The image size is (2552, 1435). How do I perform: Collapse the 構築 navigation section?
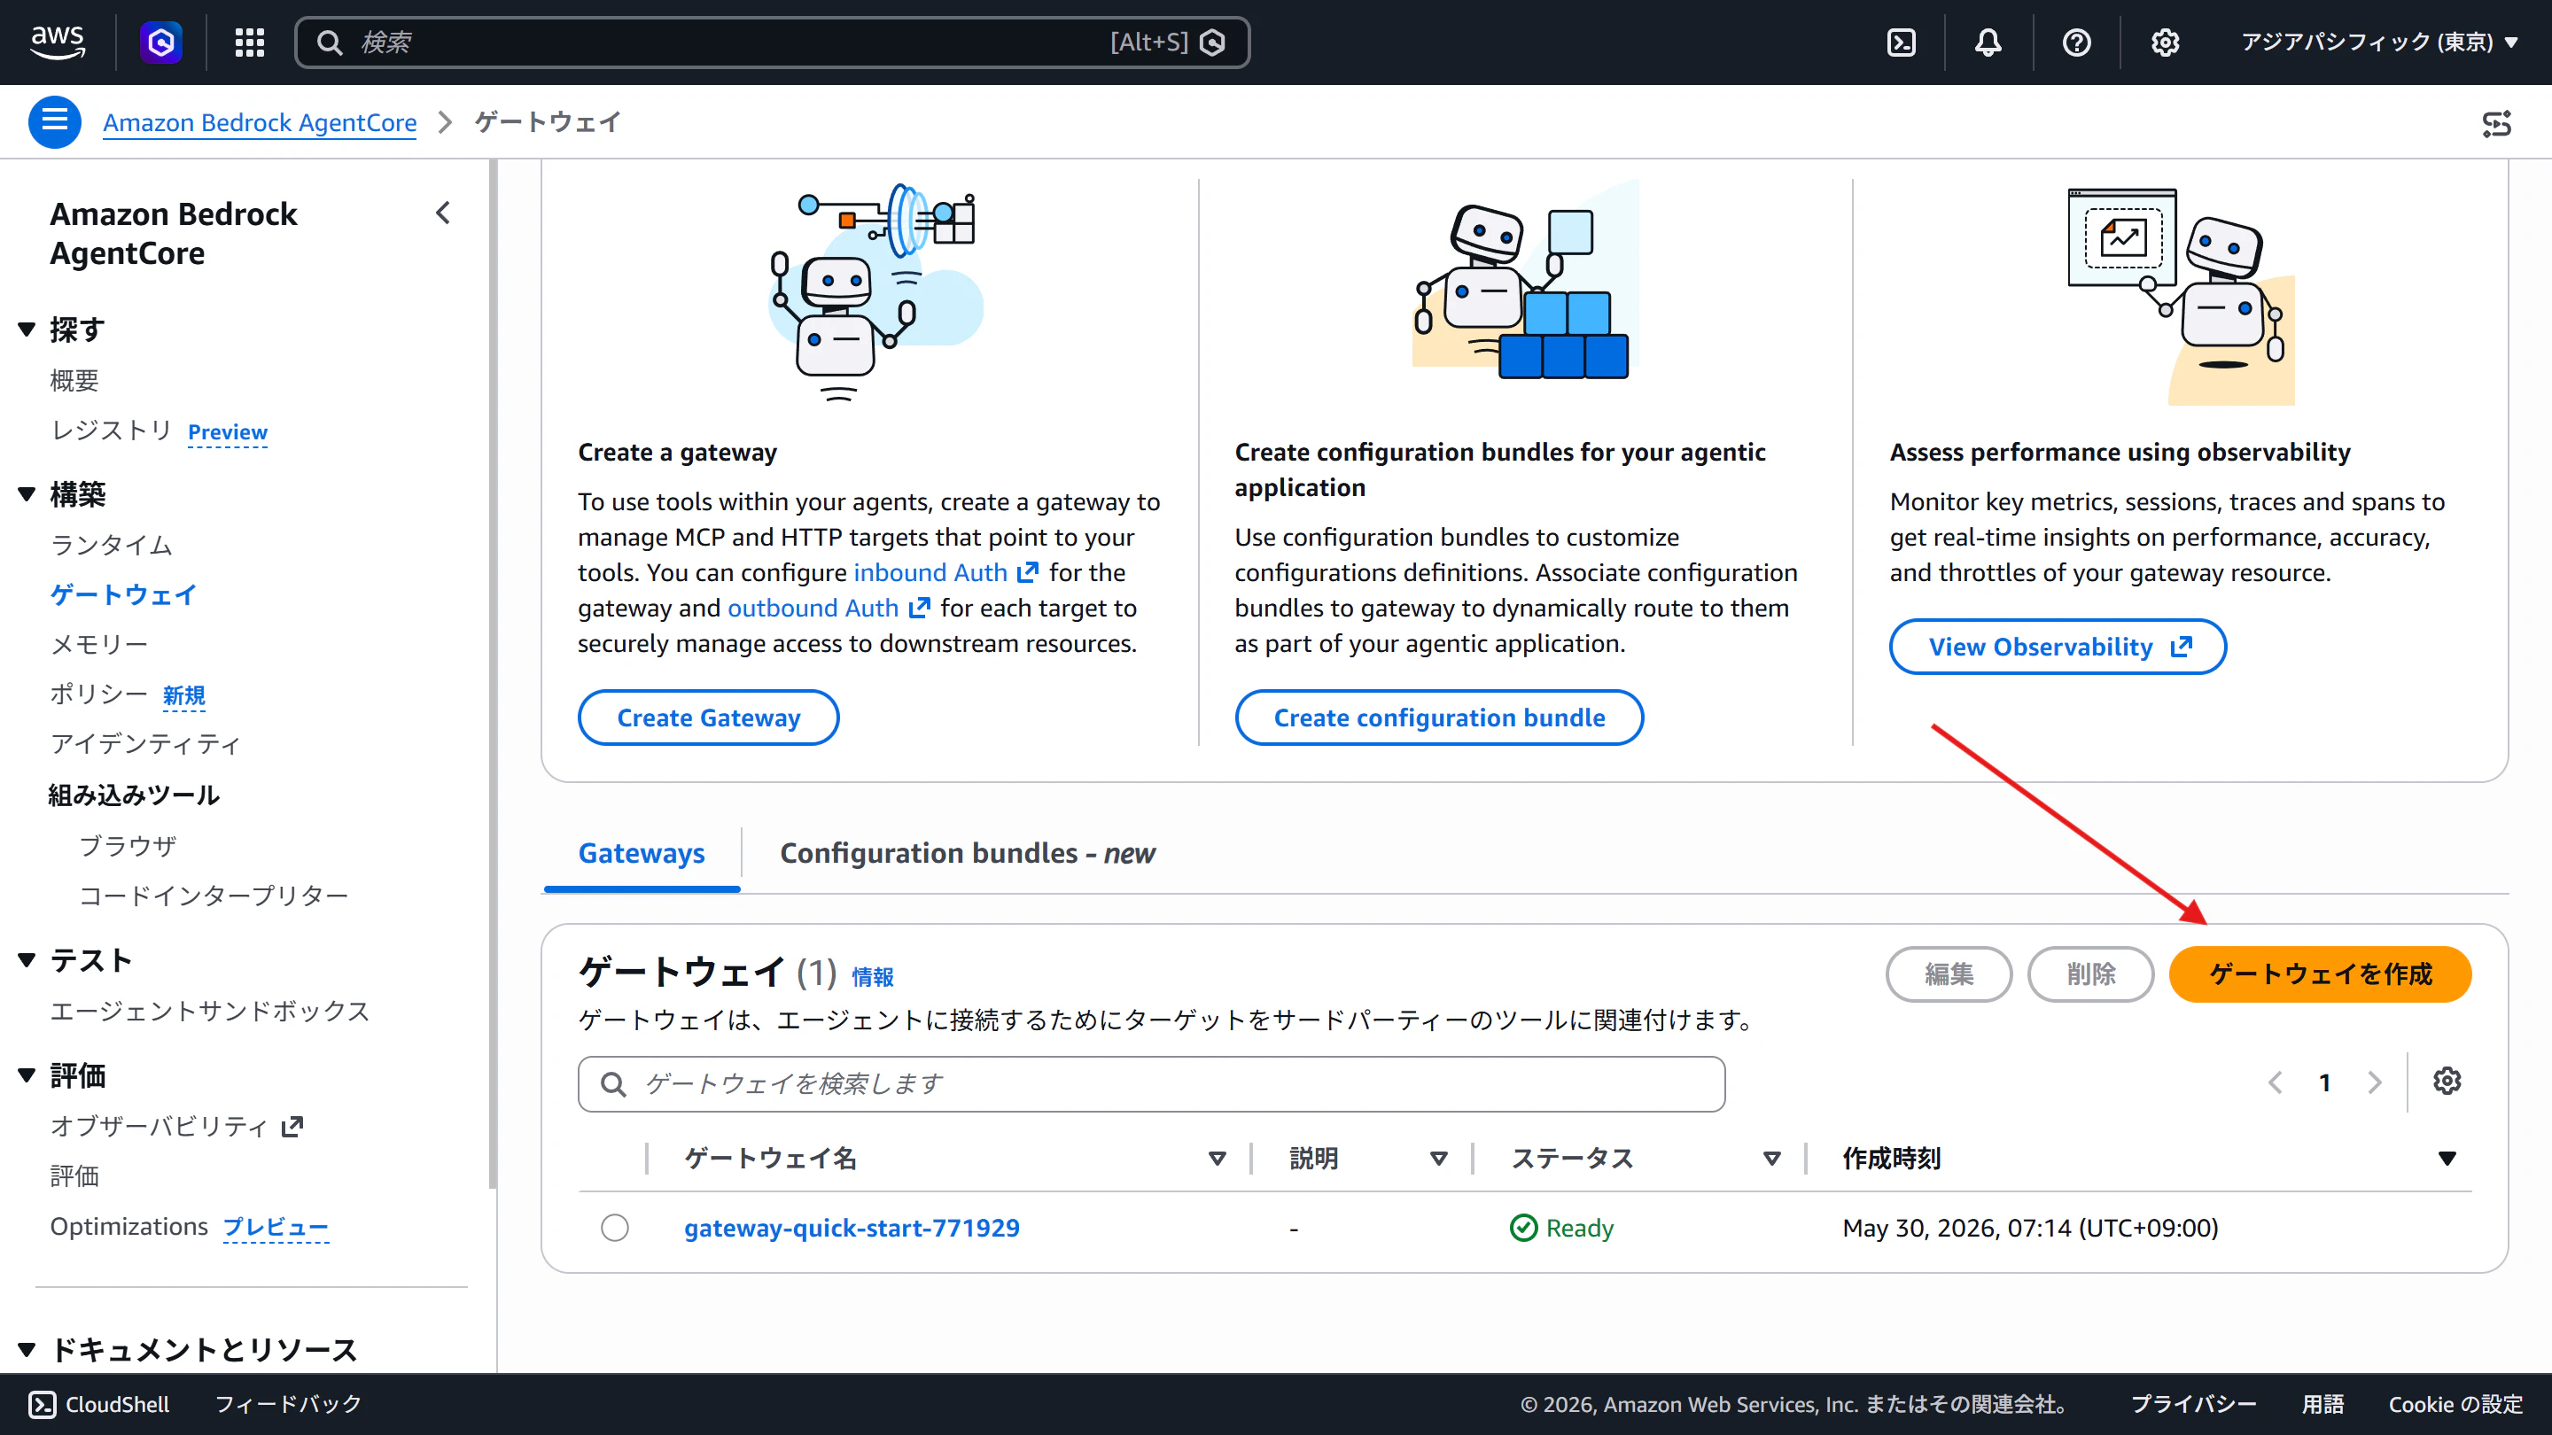27,493
